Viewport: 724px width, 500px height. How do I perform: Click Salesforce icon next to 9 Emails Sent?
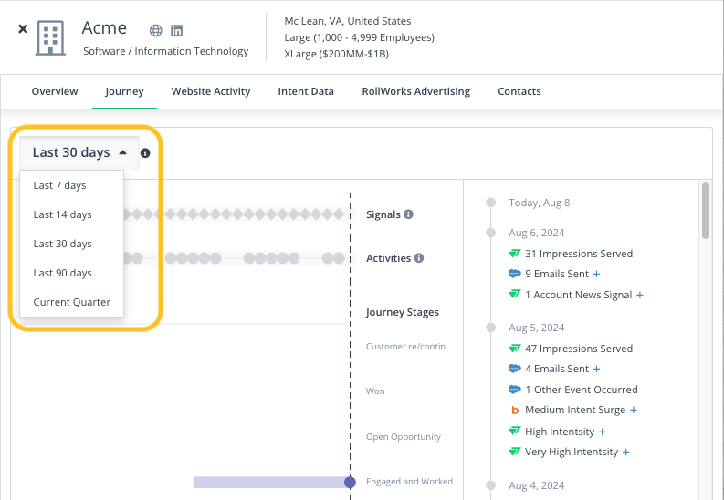tap(514, 274)
